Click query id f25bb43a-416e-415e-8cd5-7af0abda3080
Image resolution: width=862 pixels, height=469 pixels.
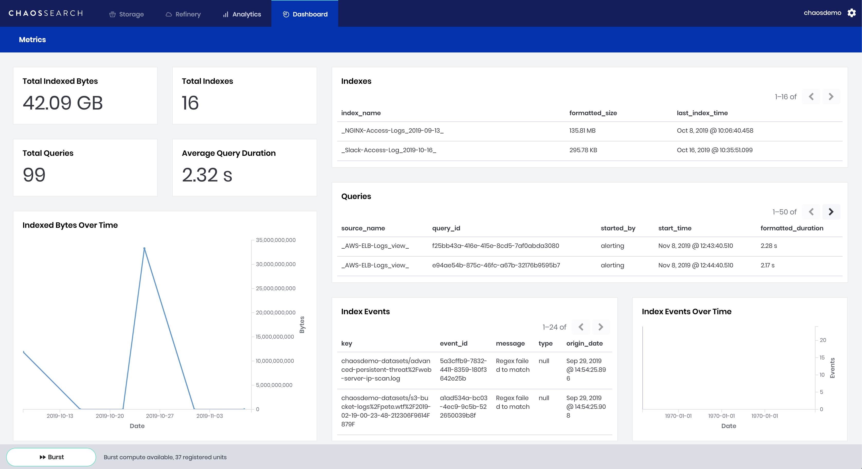[495, 246]
